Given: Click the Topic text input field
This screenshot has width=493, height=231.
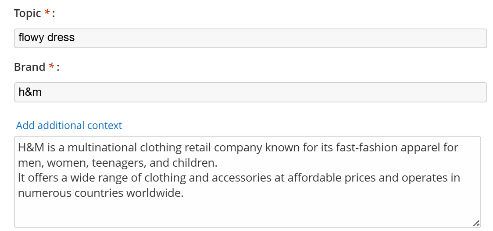Looking at the screenshot, I should pos(250,38).
